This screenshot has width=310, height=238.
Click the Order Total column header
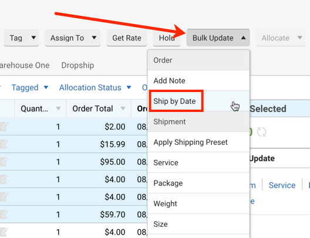pos(99,108)
